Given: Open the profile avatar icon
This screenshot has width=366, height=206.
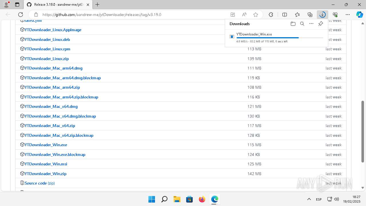Looking at the screenshot, I should click(6, 5).
